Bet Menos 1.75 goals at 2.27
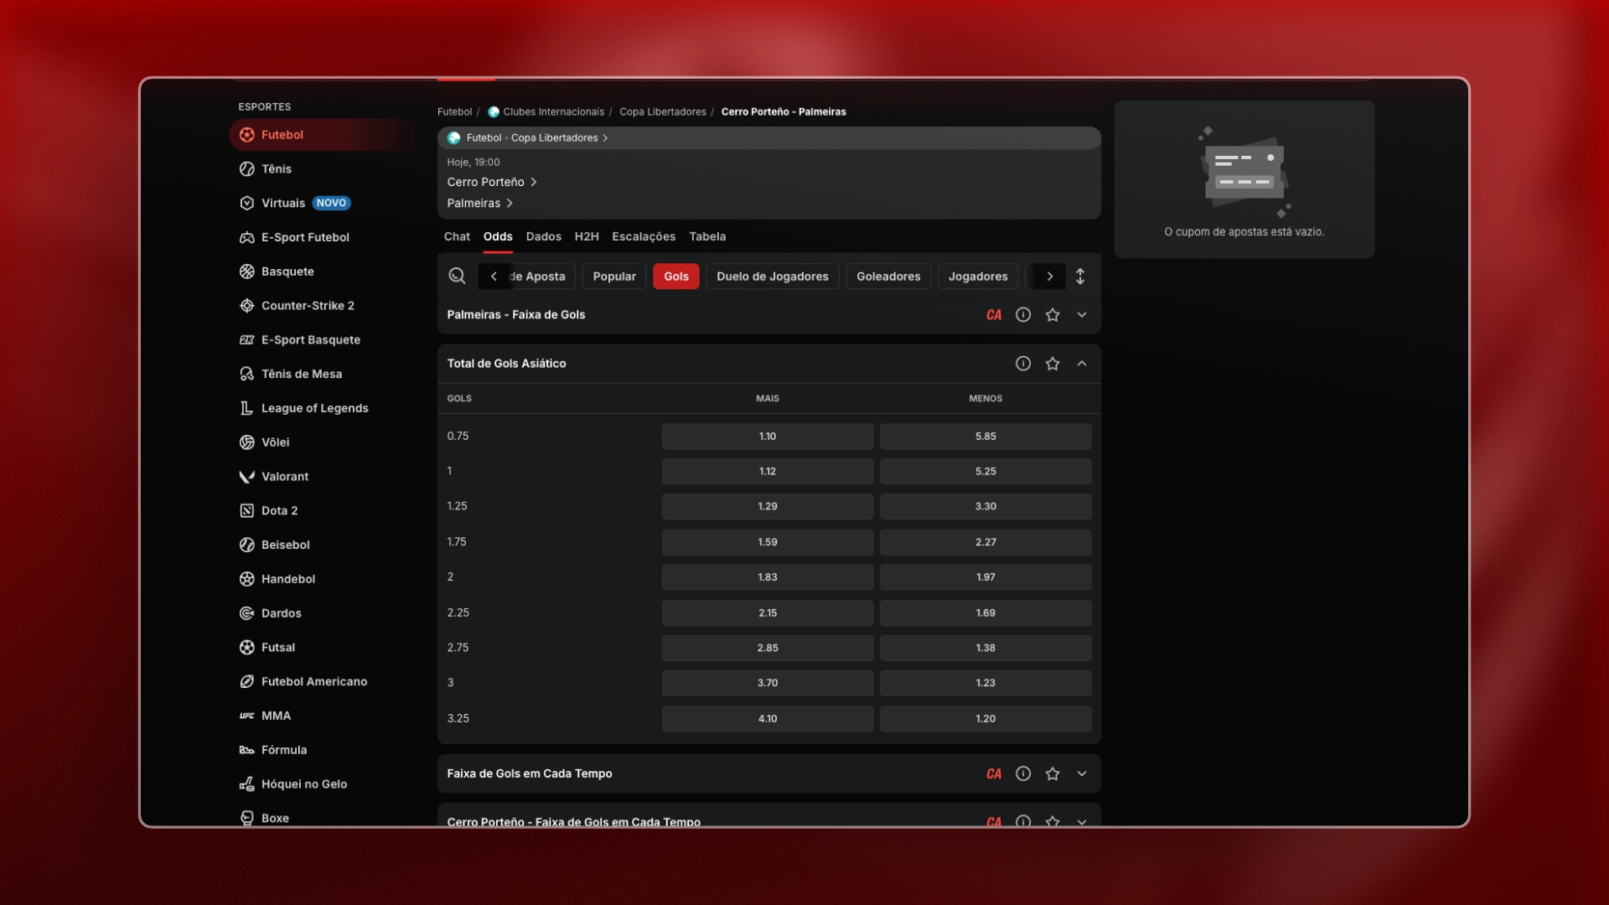The image size is (1609, 905). point(986,542)
